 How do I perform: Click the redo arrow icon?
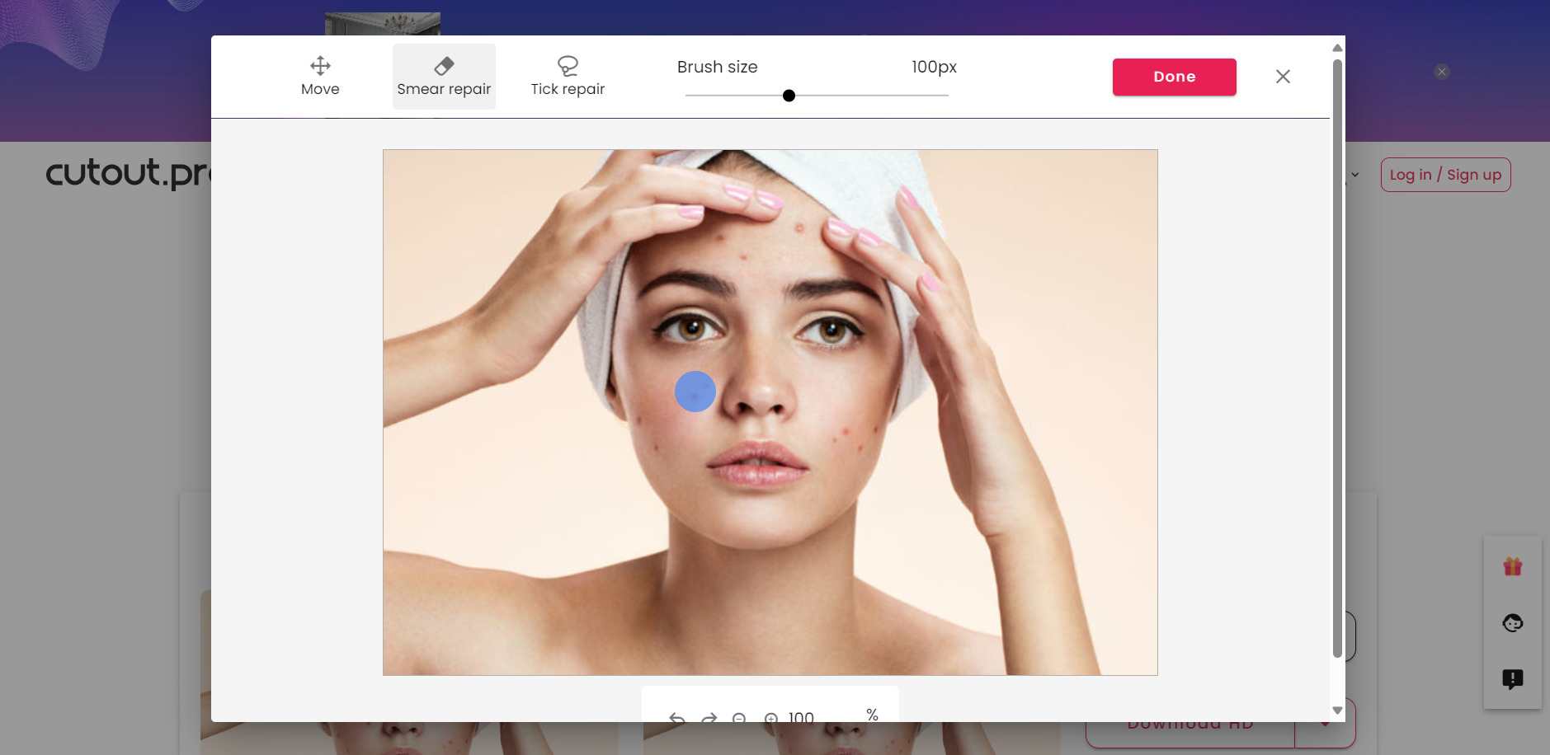point(709,717)
